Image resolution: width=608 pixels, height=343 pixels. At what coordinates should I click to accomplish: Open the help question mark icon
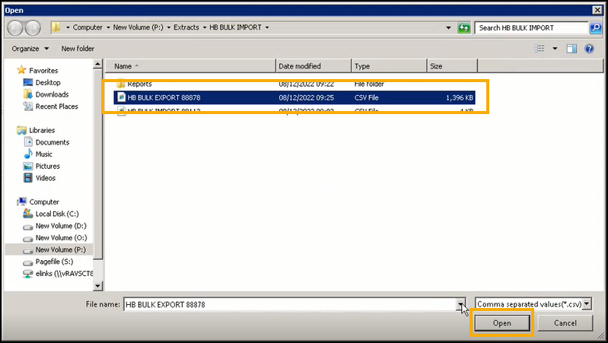click(589, 49)
